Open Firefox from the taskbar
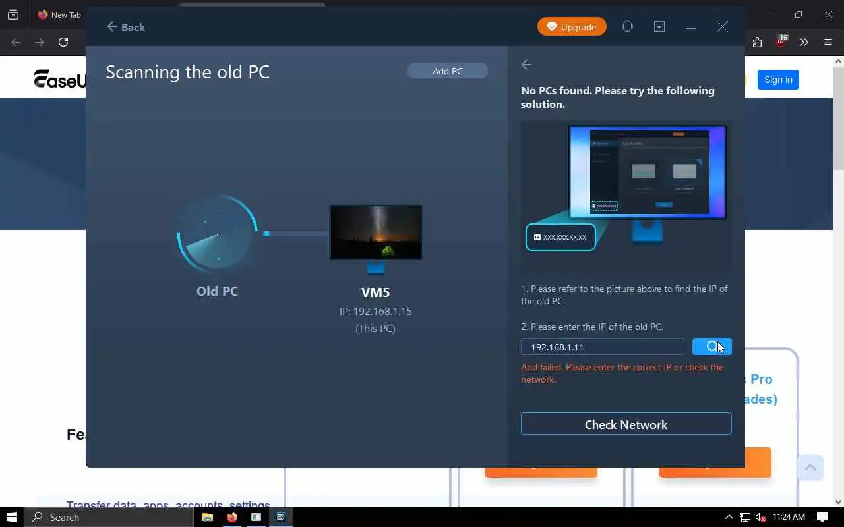 [231, 517]
